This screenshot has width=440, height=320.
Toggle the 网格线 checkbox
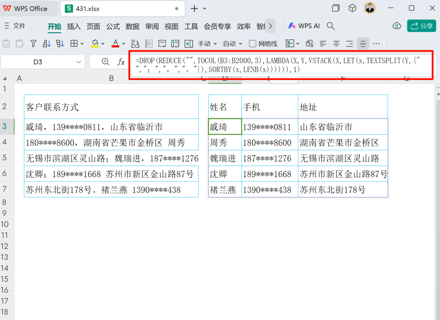[x=253, y=43]
